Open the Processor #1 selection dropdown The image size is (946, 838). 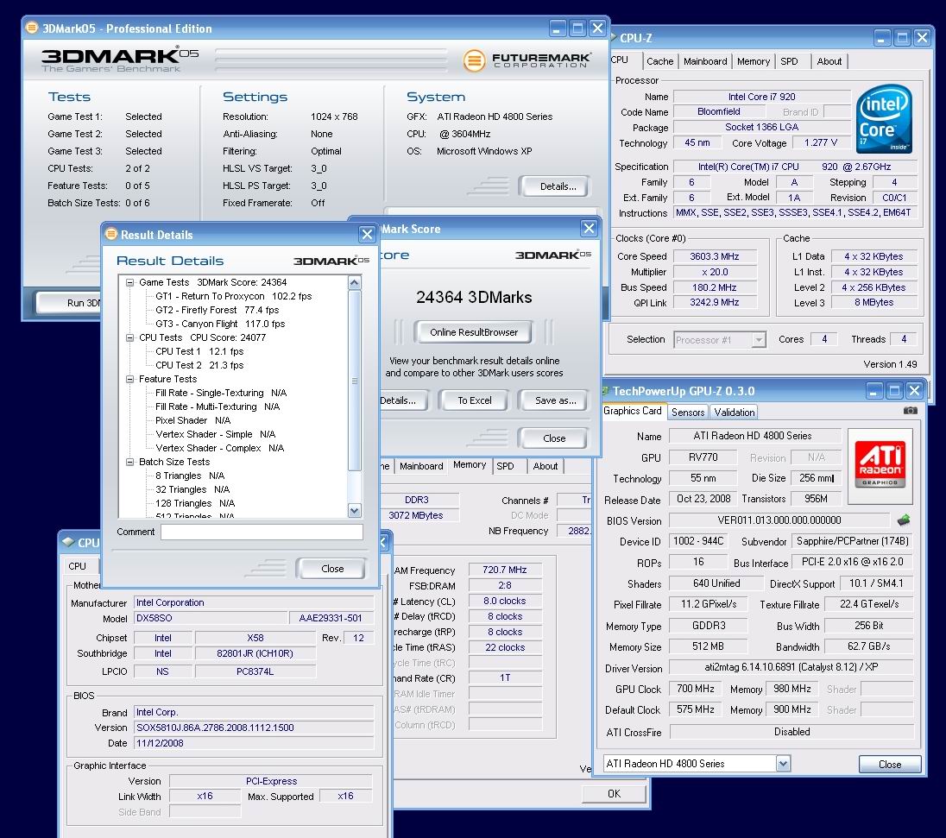(759, 340)
